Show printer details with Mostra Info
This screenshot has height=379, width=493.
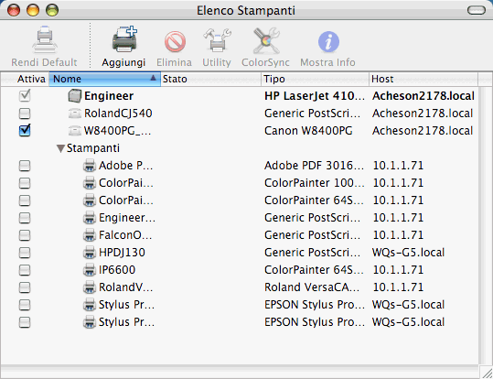(x=328, y=41)
